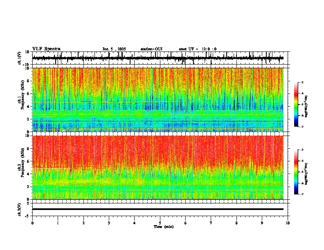Click time axis tick label '2'
The height and width of the screenshot is (250, 324).
click(x=83, y=223)
